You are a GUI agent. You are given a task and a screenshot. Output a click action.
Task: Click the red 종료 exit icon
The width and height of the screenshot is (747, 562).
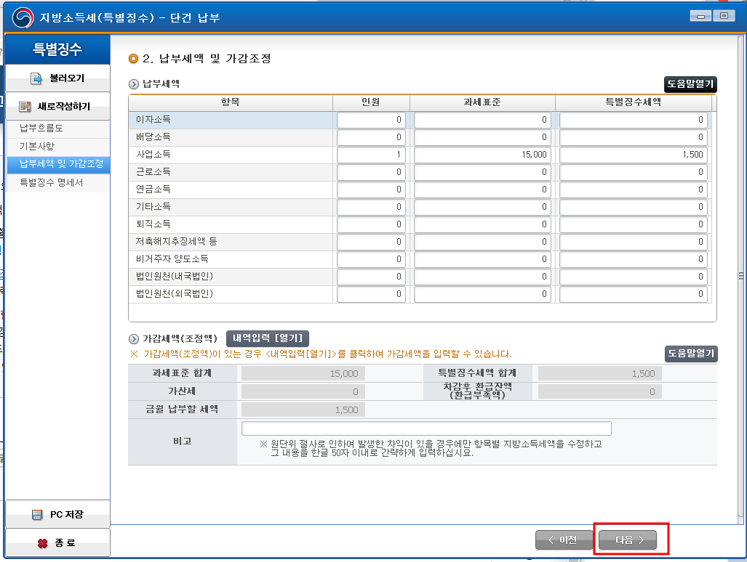tap(42, 543)
